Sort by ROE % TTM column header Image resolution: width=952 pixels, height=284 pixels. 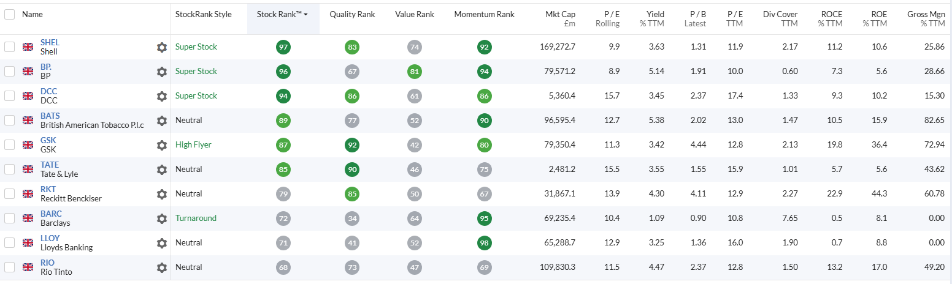[x=875, y=19]
